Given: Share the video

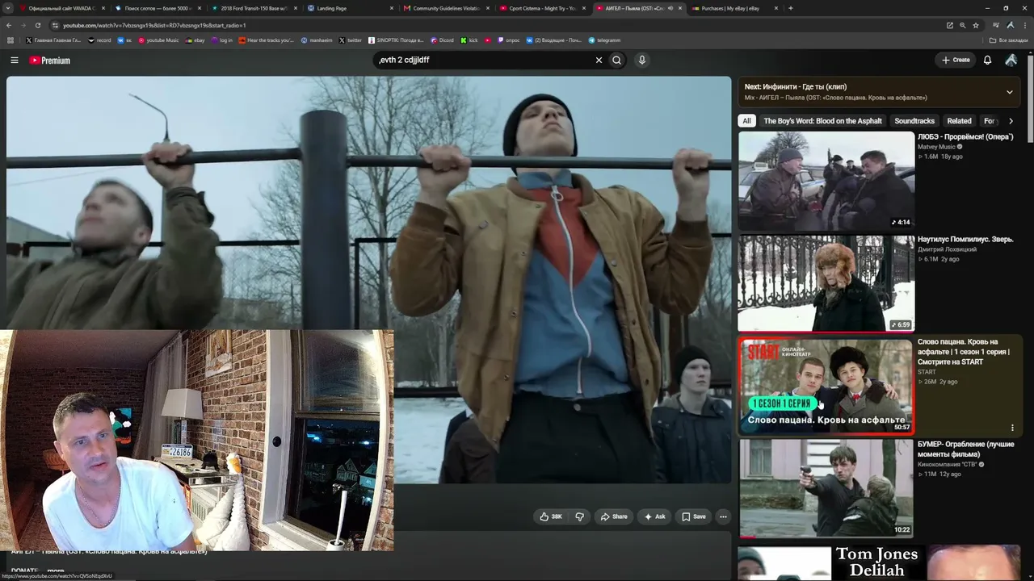Looking at the screenshot, I should point(613,516).
